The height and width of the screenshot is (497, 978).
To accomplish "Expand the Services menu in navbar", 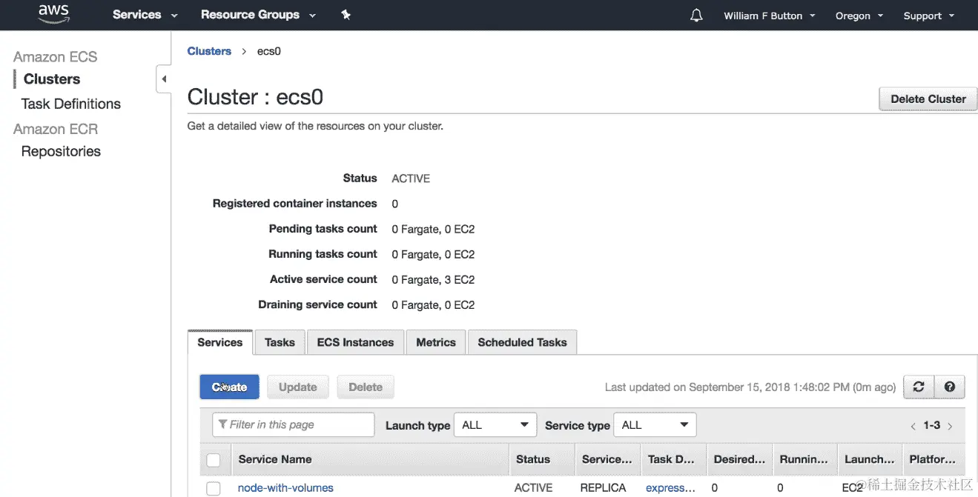I will pyautogui.click(x=145, y=15).
